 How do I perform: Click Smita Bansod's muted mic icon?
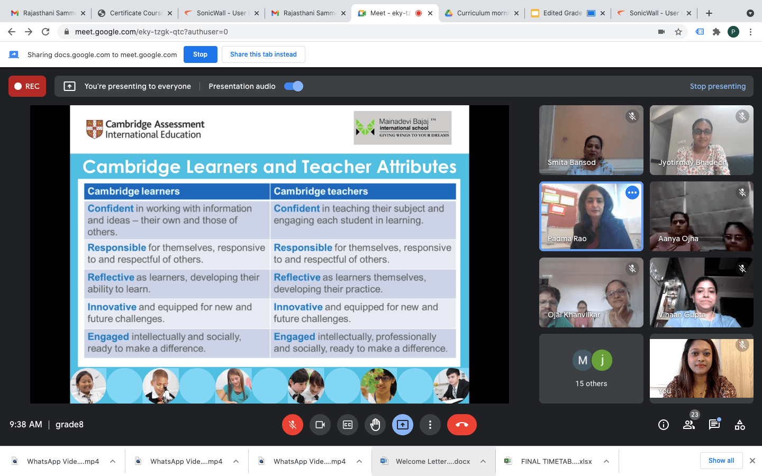click(x=632, y=116)
